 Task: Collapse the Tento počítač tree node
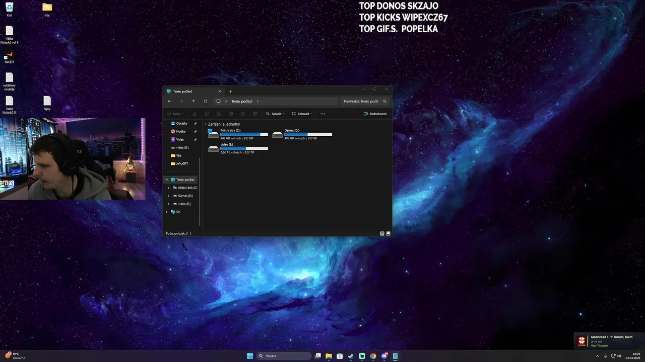pos(167,179)
